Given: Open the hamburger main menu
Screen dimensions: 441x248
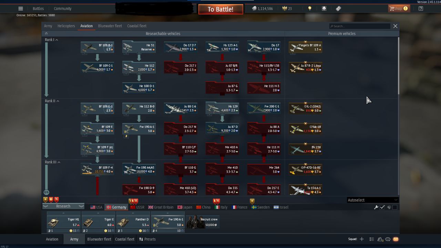Looking at the screenshot, I should pyautogui.click(x=21, y=9).
